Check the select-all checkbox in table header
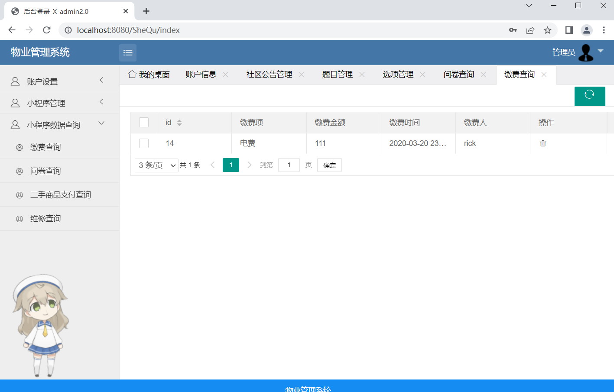The width and height of the screenshot is (614, 392). point(144,123)
